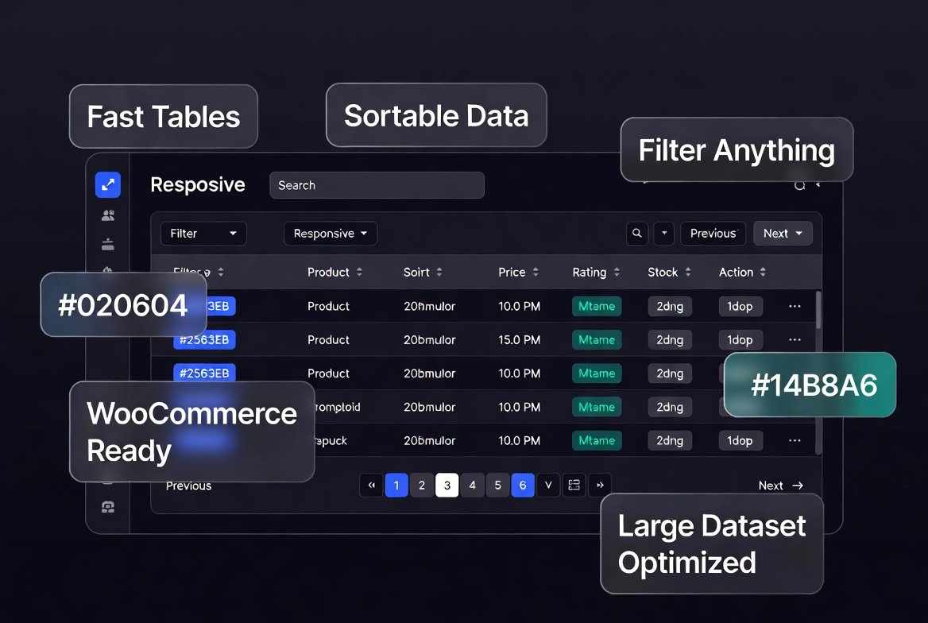
Task: Click the Mtame badge in the apuck row
Action: tap(597, 440)
